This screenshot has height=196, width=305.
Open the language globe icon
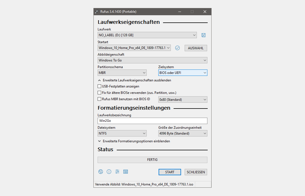point(101,172)
